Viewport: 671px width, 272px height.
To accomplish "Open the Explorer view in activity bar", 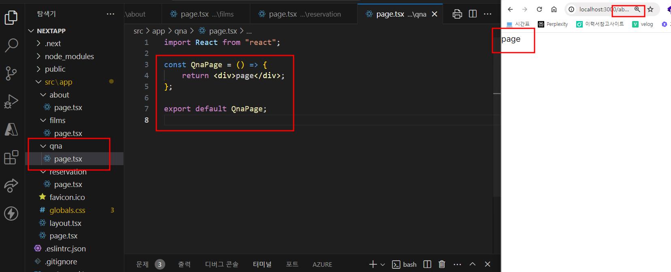I will tap(11, 17).
